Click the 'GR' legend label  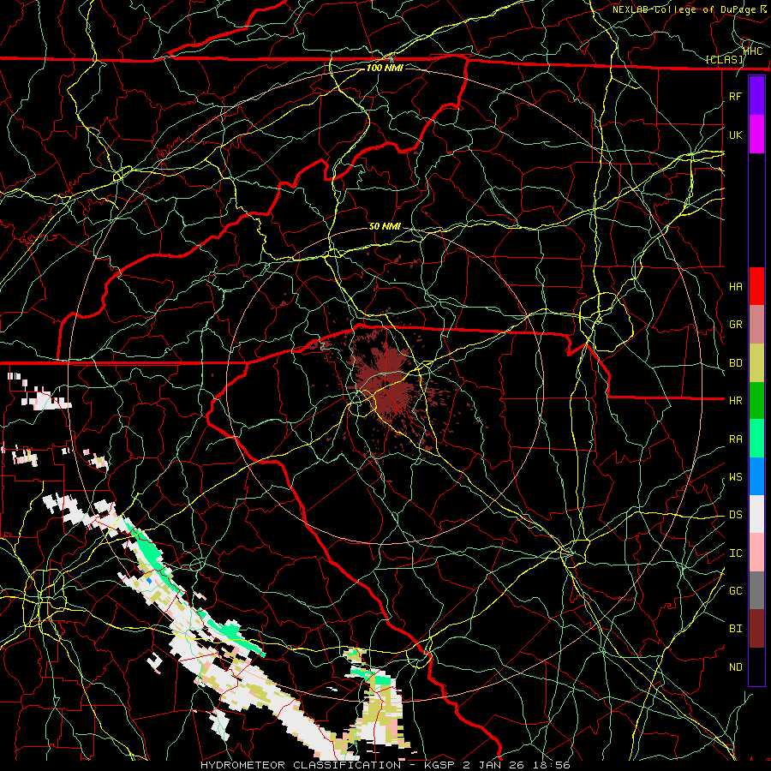point(735,325)
